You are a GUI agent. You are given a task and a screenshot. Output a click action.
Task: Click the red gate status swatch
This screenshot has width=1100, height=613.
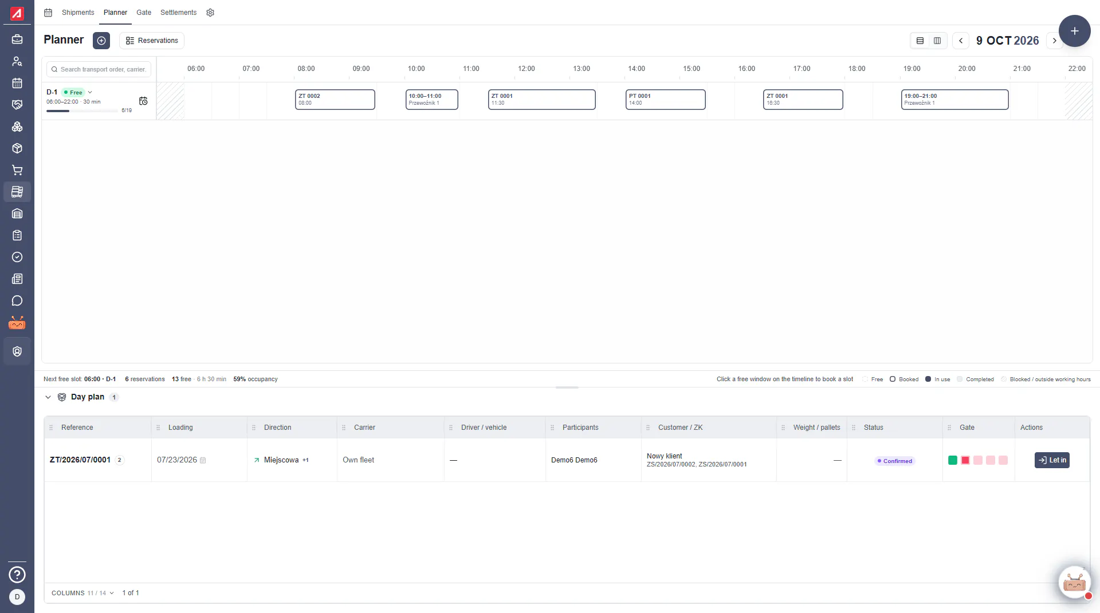pos(965,460)
